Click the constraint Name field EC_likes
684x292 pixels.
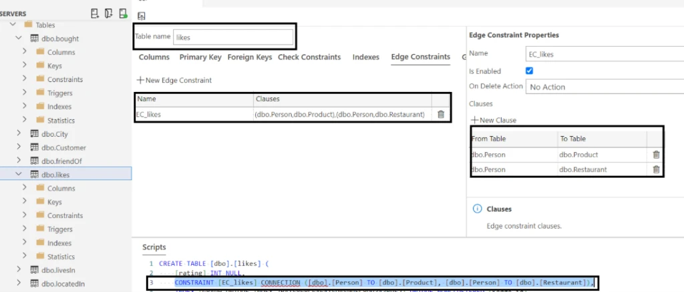tap(605, 55)
